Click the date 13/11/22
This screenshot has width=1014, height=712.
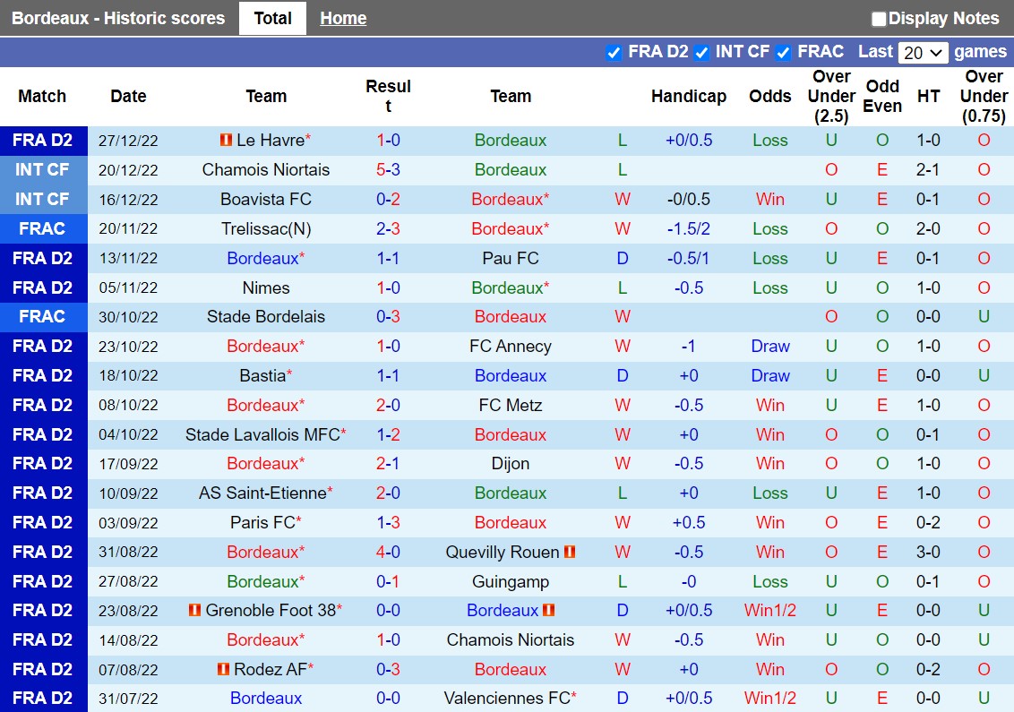[128, 259]
